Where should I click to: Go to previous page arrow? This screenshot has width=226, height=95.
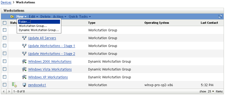4,91
